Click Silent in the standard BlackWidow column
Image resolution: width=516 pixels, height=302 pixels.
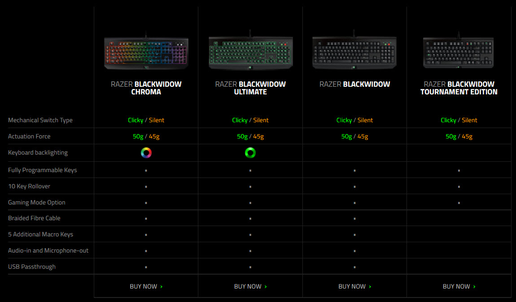pos(365,120)
